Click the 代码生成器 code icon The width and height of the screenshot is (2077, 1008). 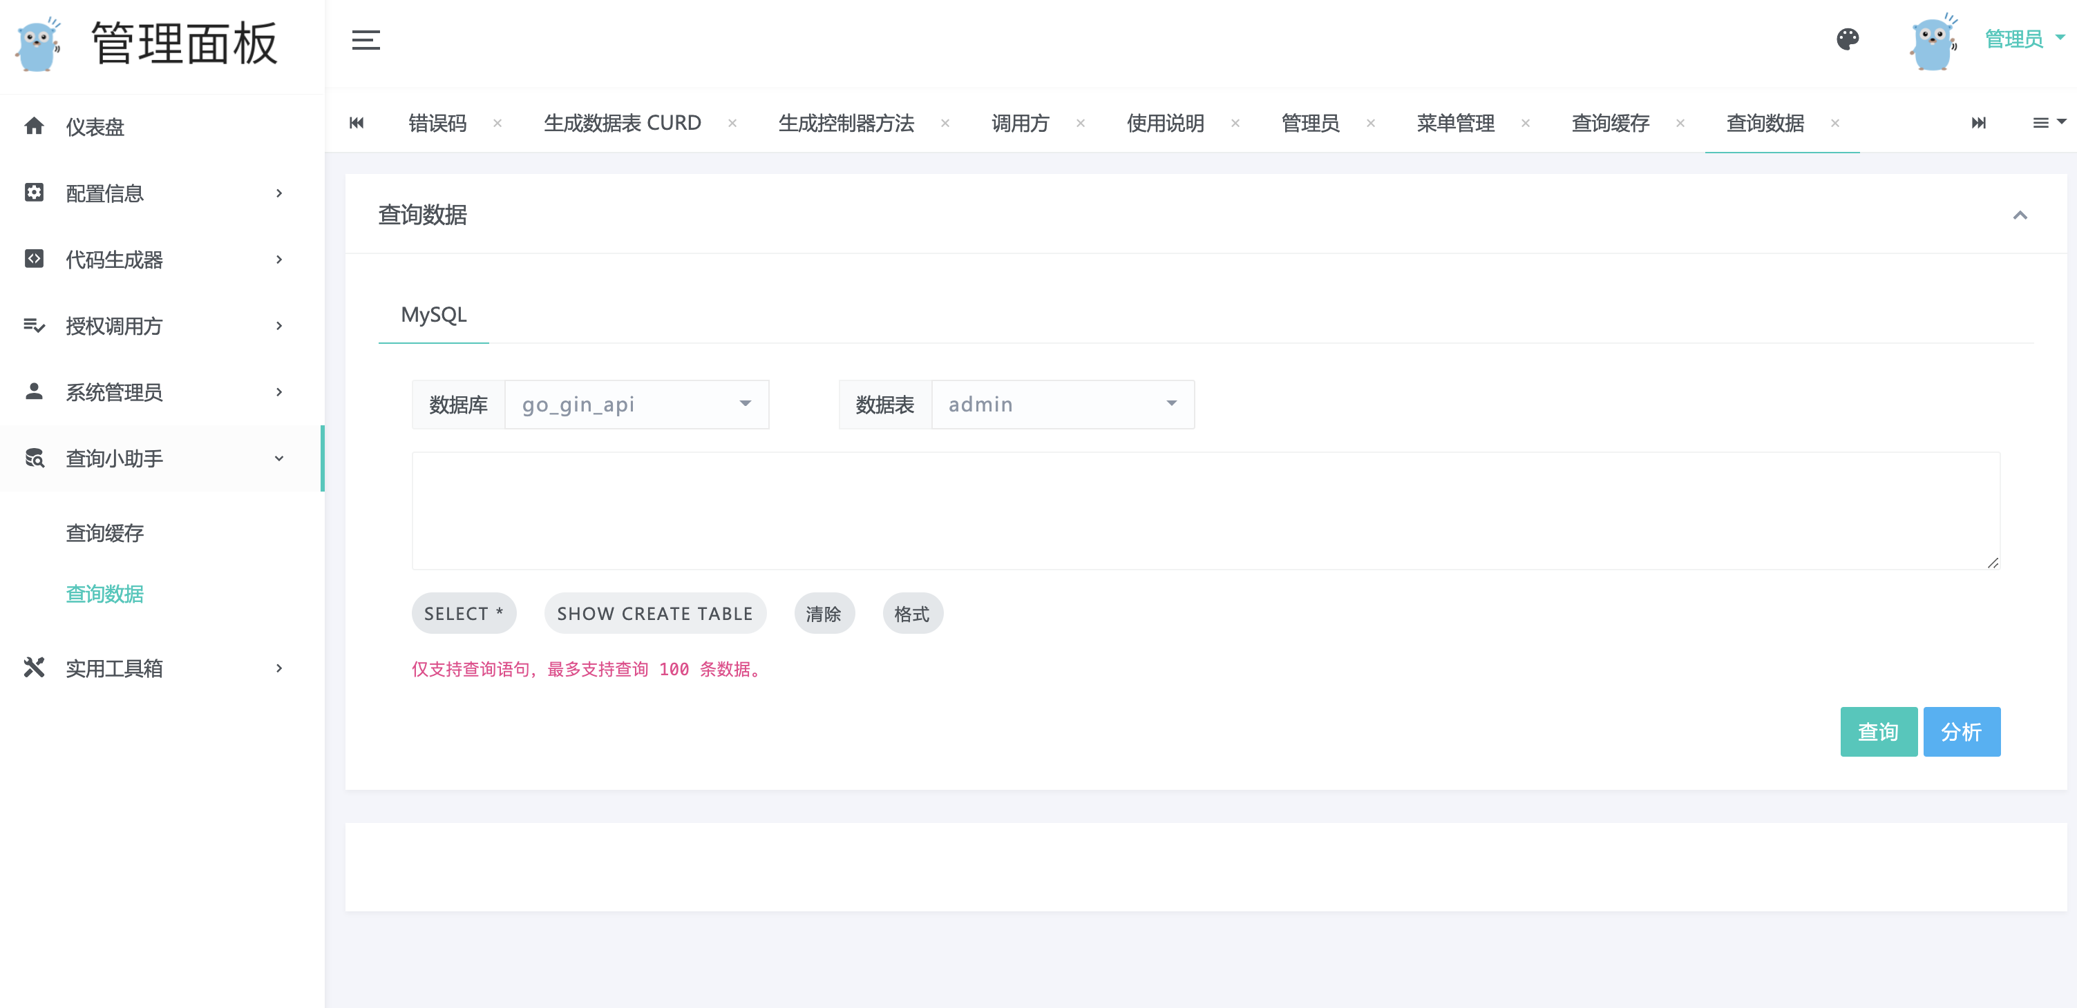click(34, 259)
